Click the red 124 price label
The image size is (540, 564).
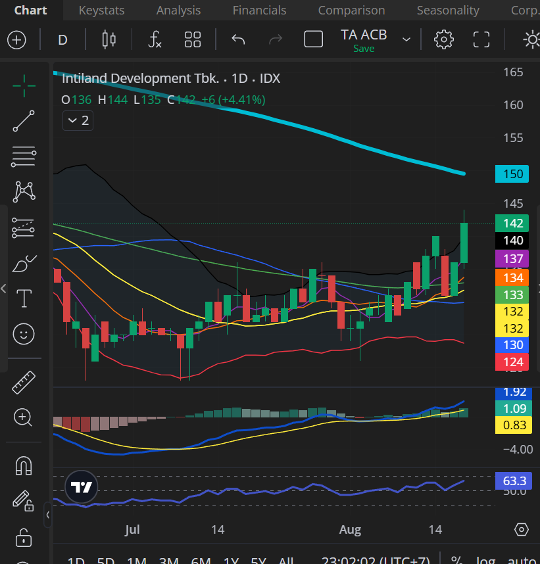click(x=512, y=362)
